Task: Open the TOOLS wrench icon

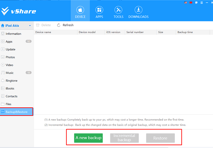Action: pos(118,10)
